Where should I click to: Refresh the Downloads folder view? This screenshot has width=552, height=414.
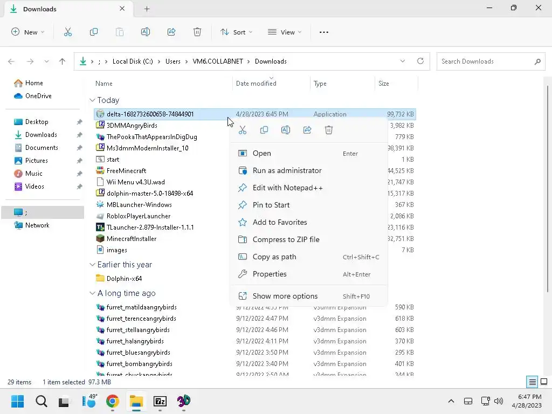point(420,61)
